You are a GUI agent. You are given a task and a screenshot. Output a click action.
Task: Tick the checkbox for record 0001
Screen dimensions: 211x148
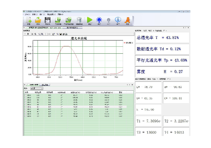click(x=25, y=95)
